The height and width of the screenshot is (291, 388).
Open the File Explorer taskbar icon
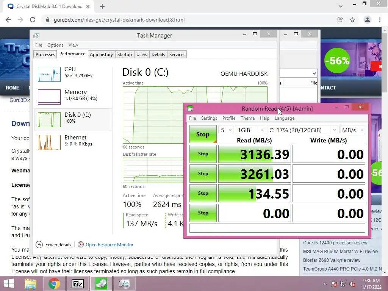(x=30, y=283)
